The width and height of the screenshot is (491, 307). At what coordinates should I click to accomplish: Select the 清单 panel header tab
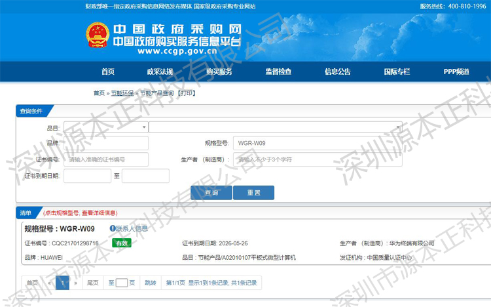coord(26,213)
